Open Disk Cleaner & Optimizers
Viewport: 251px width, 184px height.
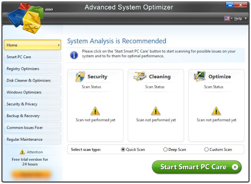[33, 80]
